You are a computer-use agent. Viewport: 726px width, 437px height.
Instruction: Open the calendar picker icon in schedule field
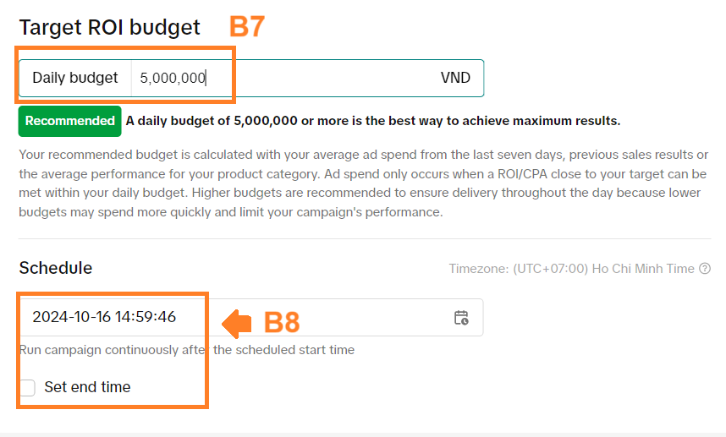pyautogui.click(x=461, y=318)
